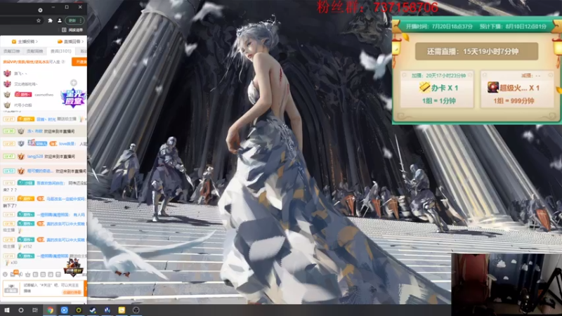Click the orange 开通 button
This screenshot has width=562, height=316.
[79, 62]
